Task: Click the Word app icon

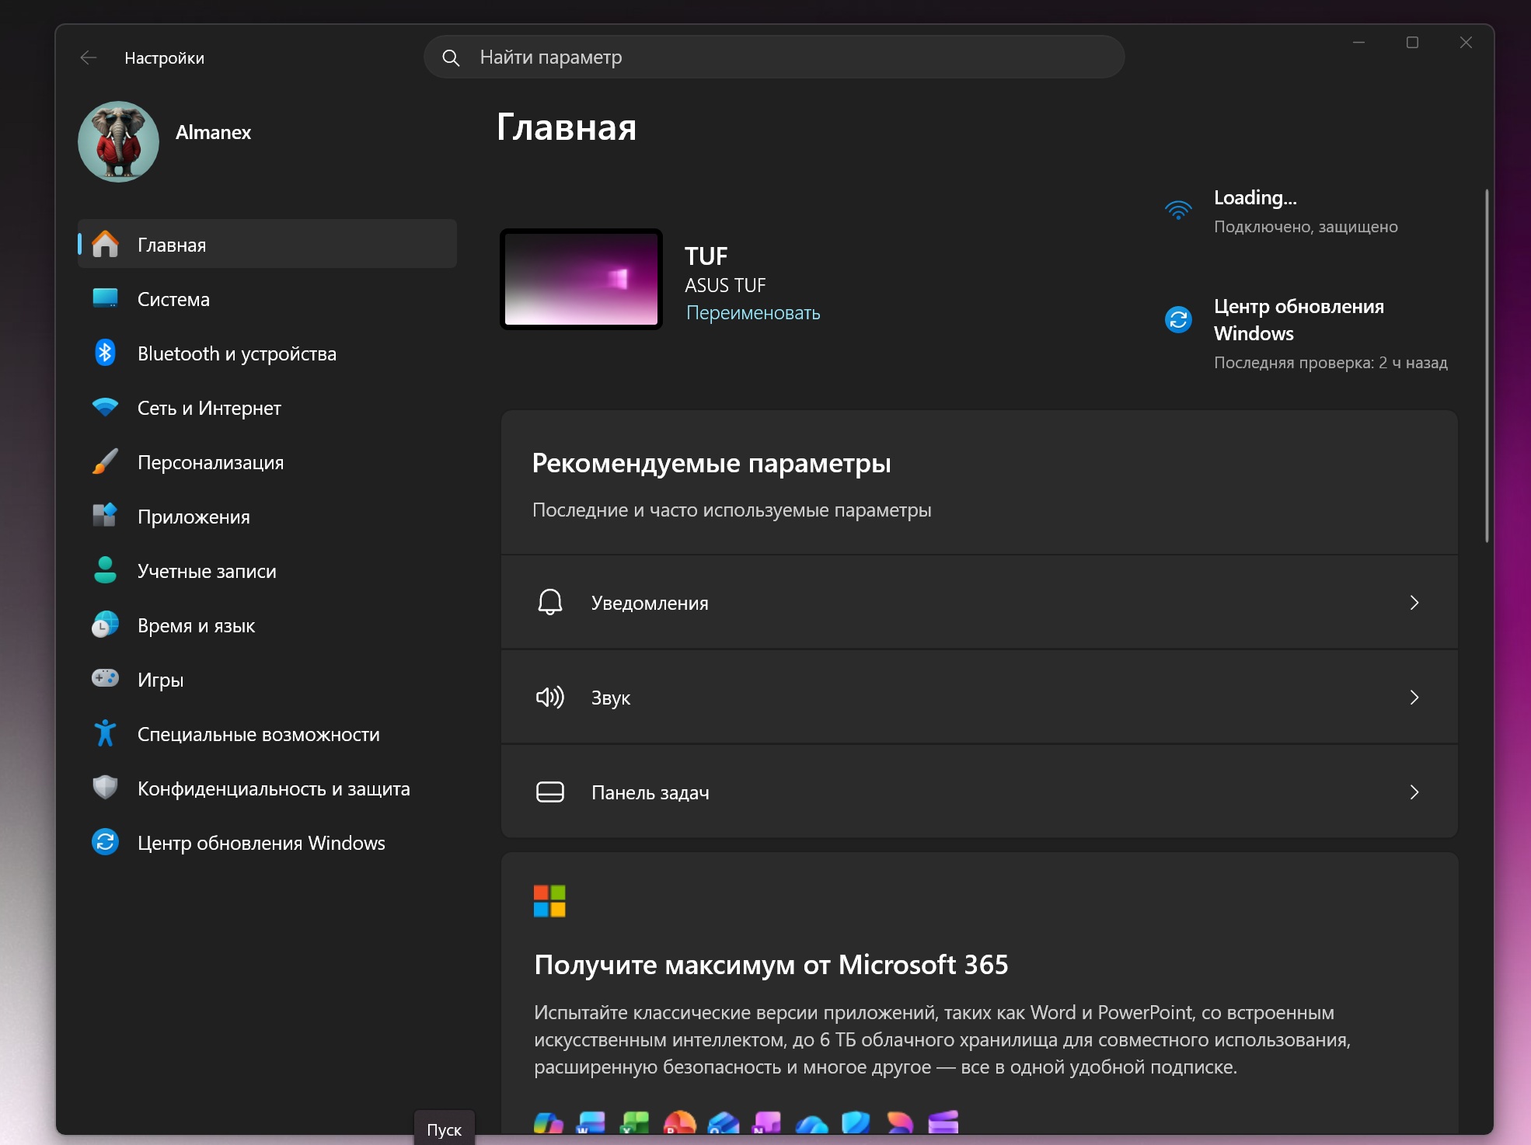Action: pos(591,1123)
